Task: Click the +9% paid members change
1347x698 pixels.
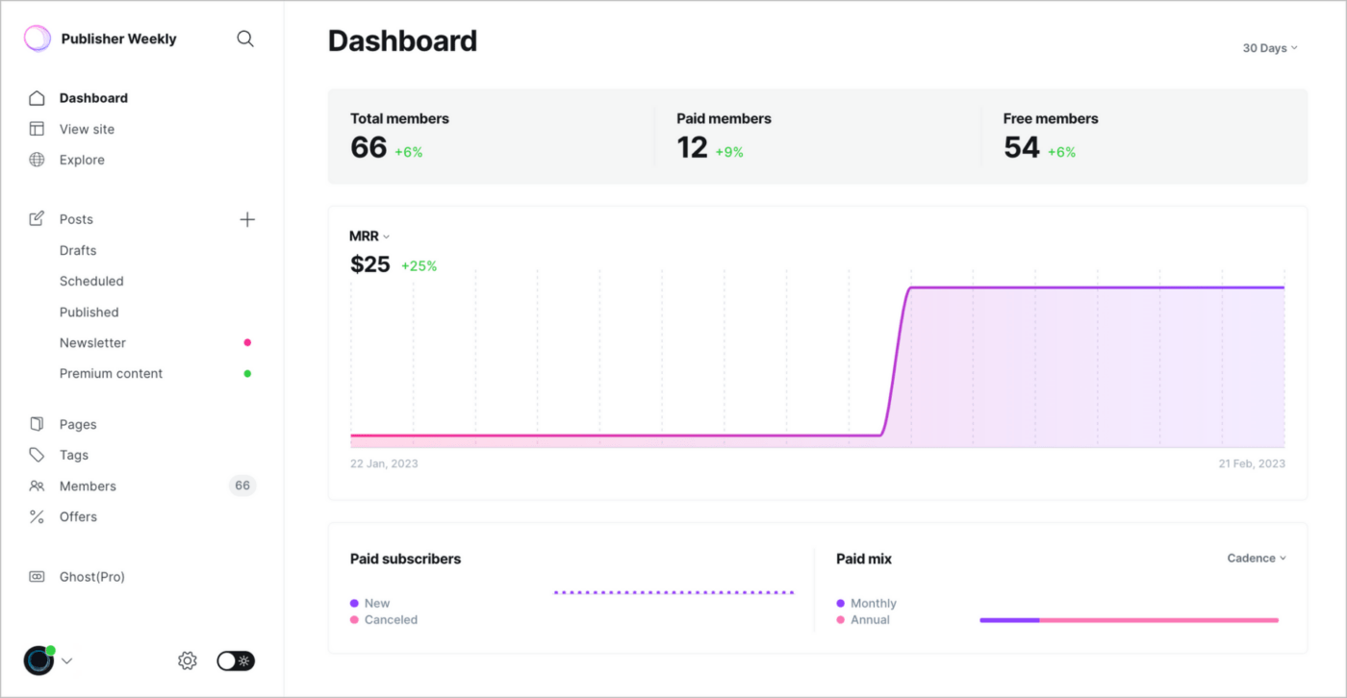Action: [729, 152]
